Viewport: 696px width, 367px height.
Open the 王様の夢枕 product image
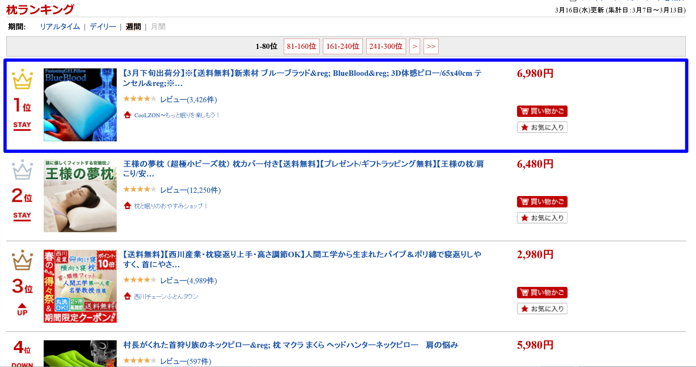[80, 195]
